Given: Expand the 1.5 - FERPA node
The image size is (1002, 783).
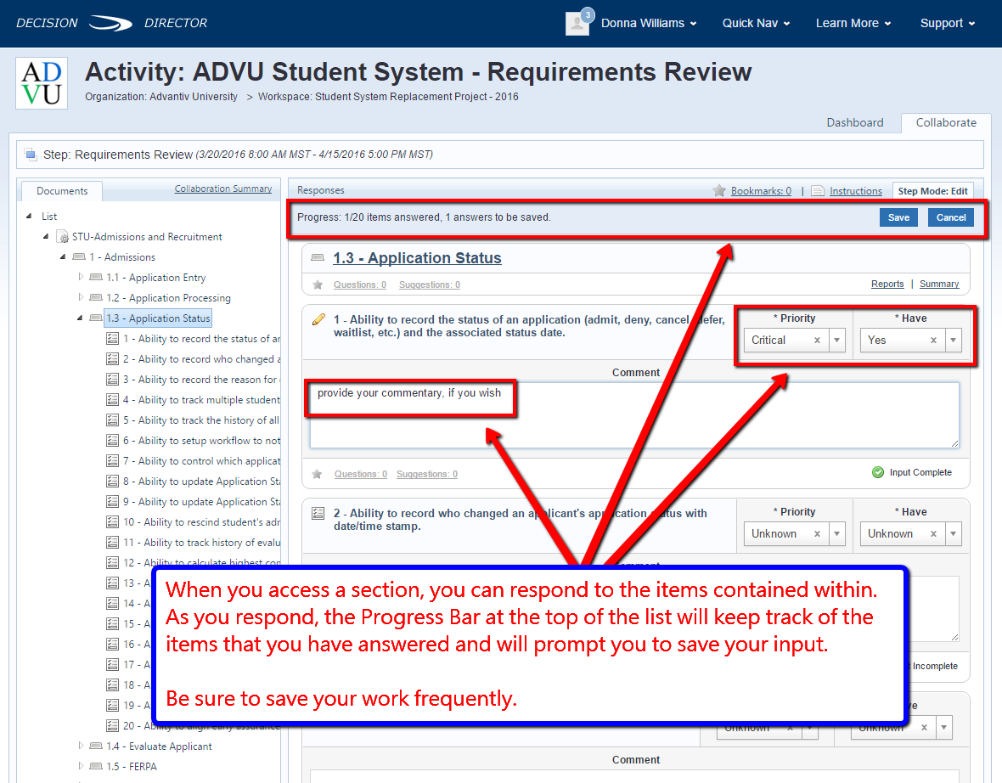Looking at the screenshot, I should (x=81, y=766).
